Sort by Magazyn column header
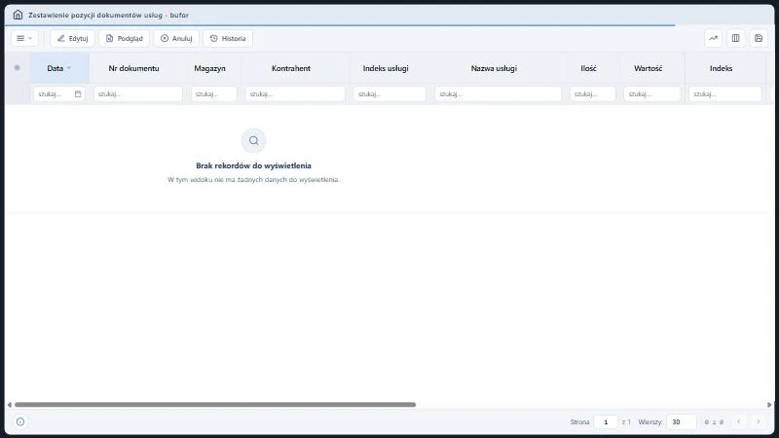 209,68
